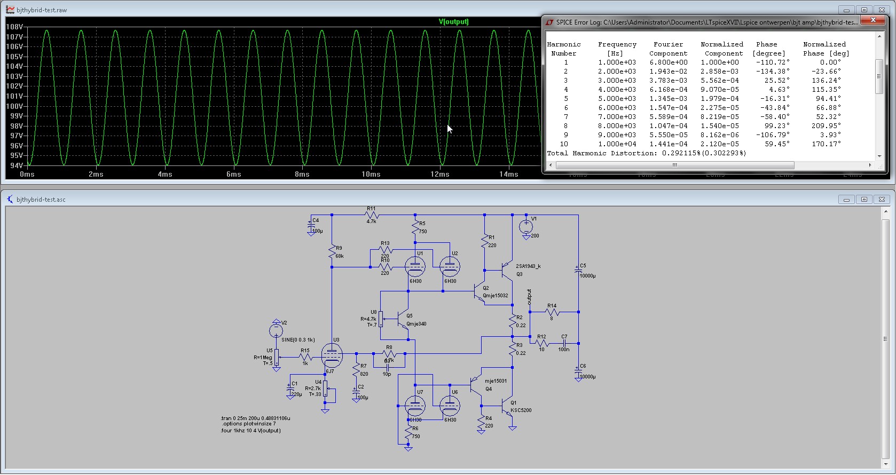896x475 pixels.
Task: Click the 'bjthybrid-test.asc' window title text
Action: [41, 200]
